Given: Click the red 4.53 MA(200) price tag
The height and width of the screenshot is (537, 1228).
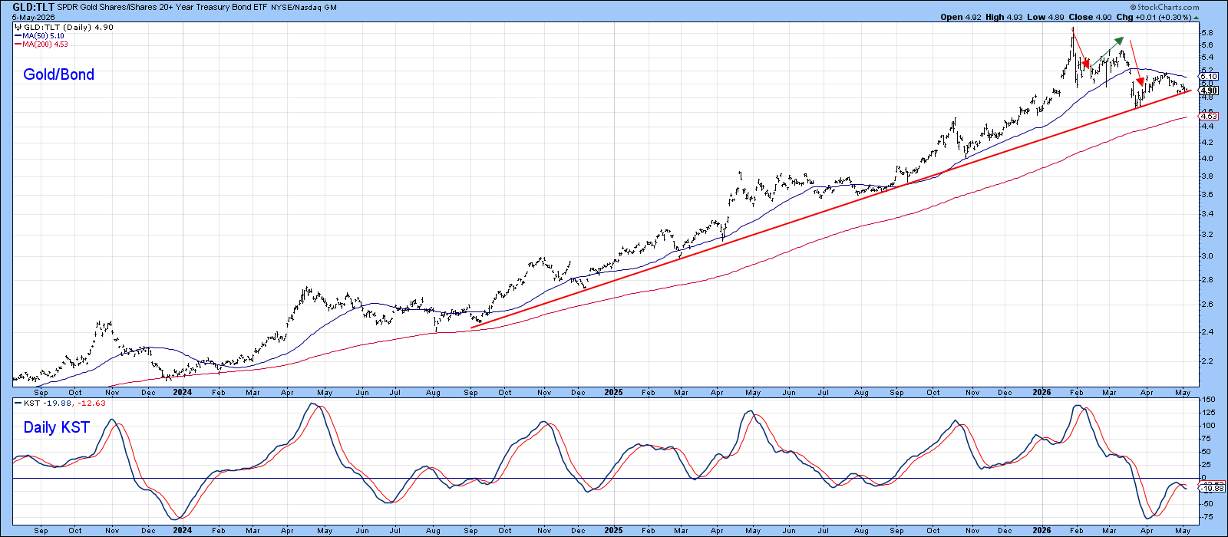Looking at the screenshot, I should click(1209, 117).
